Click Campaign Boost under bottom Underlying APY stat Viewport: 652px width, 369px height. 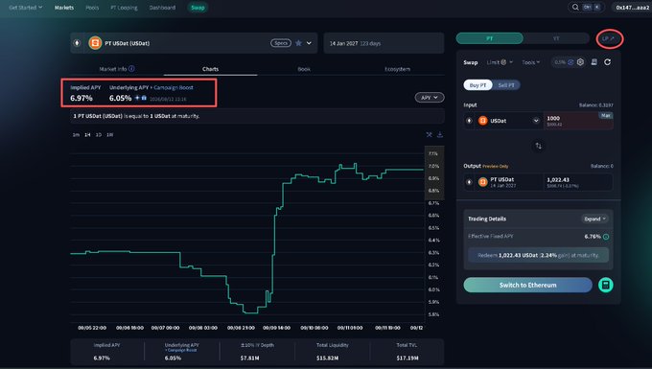click(x=181, y=350)
